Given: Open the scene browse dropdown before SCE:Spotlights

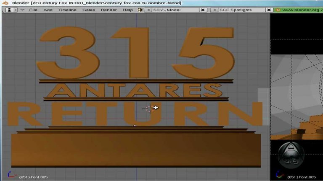Looking at the screenshot, I should [x=214, y=10].
